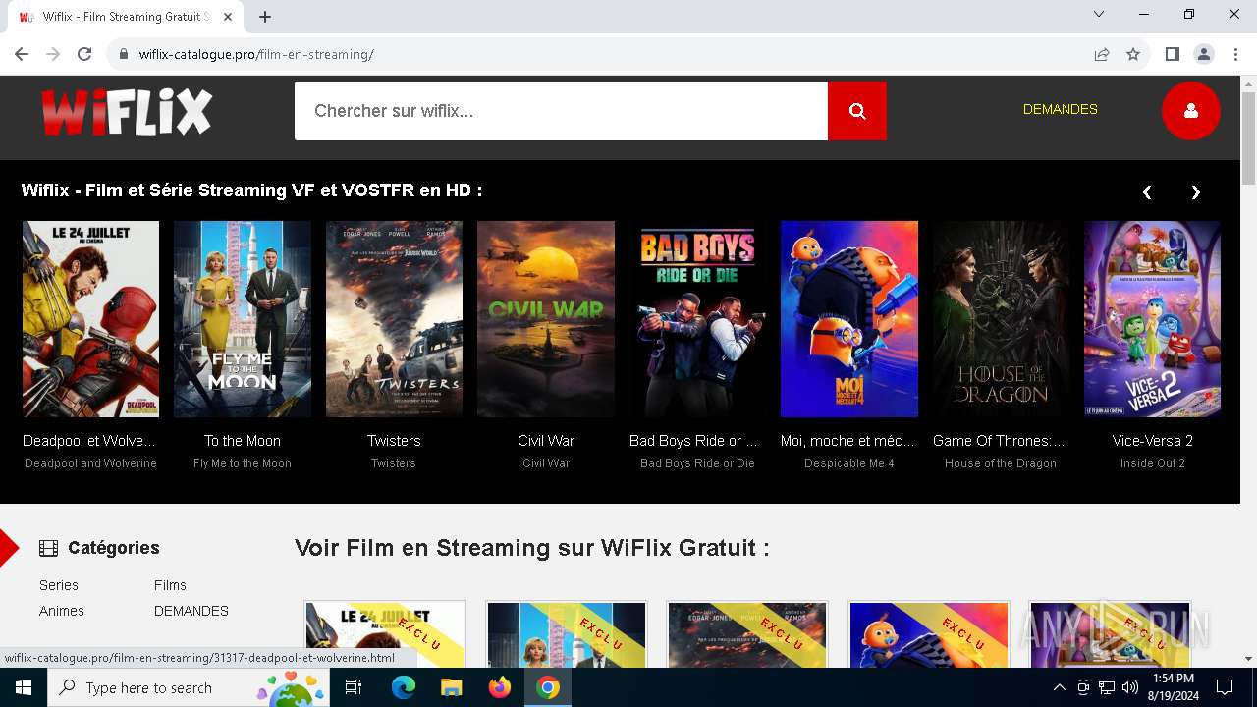
Task: Focus the Chercher sur wiflix search field
Action: point(561,111)
